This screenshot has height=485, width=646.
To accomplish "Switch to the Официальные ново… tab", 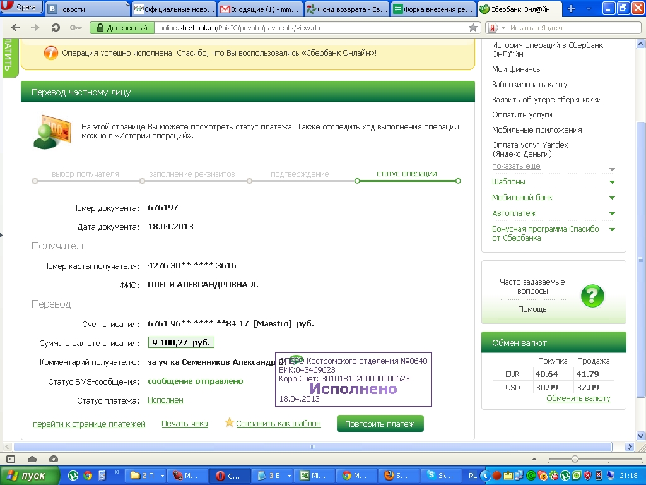I will (x=174, y=9).
